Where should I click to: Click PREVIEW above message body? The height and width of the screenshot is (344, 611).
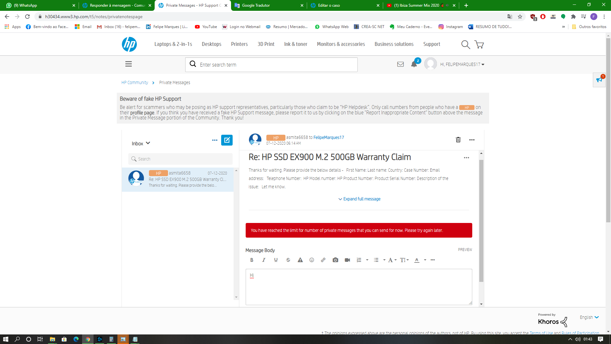(x=465, y=250)
